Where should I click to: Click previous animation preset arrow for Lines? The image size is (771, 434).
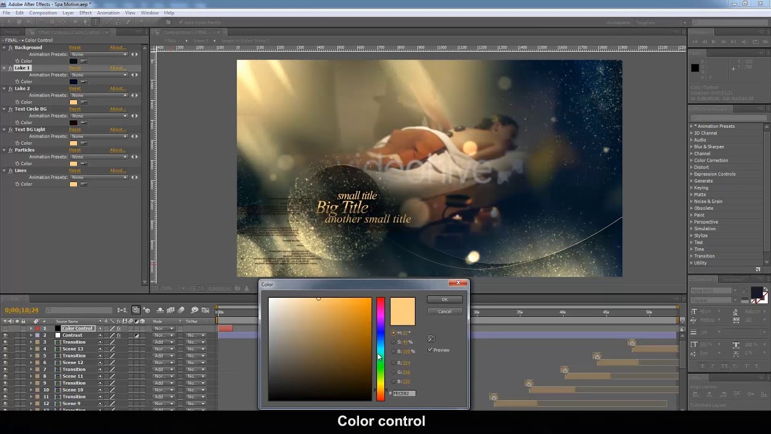(133, 177)
